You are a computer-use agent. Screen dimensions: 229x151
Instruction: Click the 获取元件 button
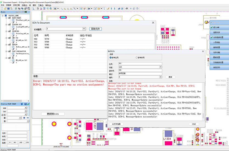pyautogui.click(x=95, y=29)
